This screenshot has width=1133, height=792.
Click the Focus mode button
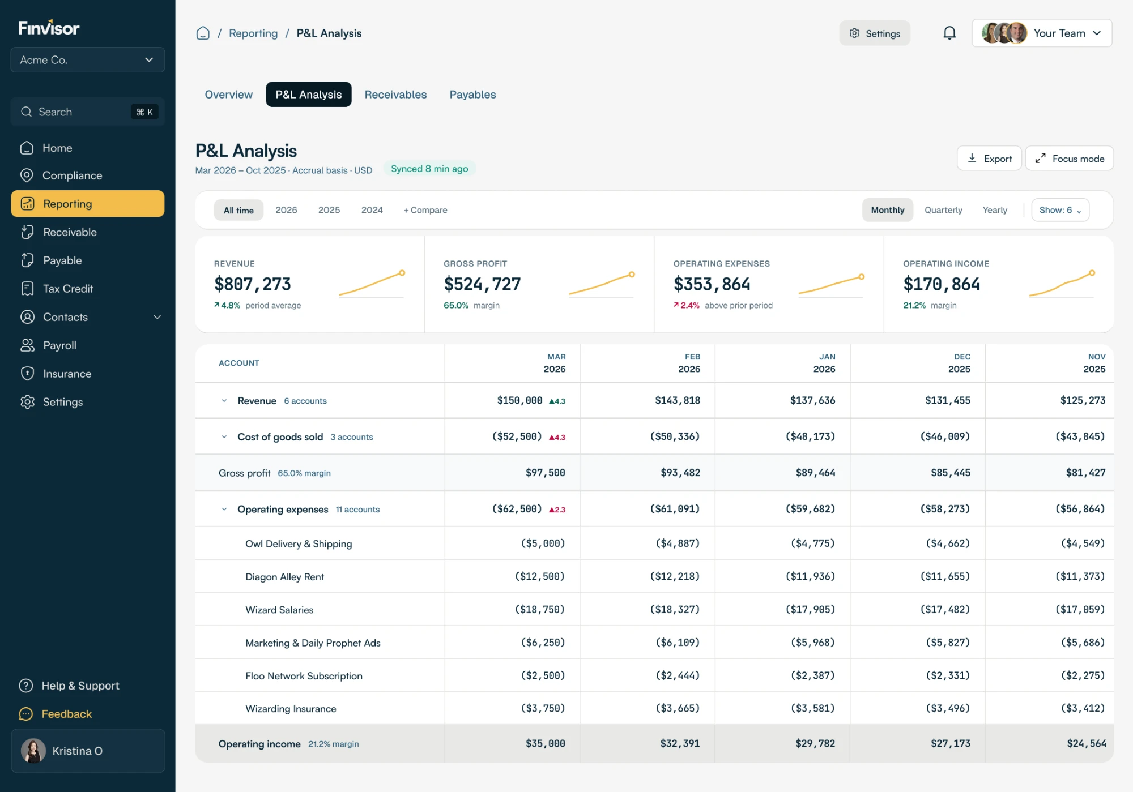tap(1070, 159)
